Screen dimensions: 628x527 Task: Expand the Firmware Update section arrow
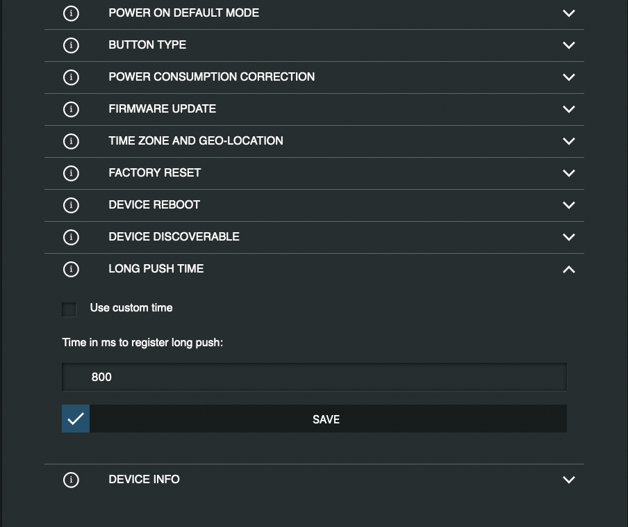click(568, 109)
